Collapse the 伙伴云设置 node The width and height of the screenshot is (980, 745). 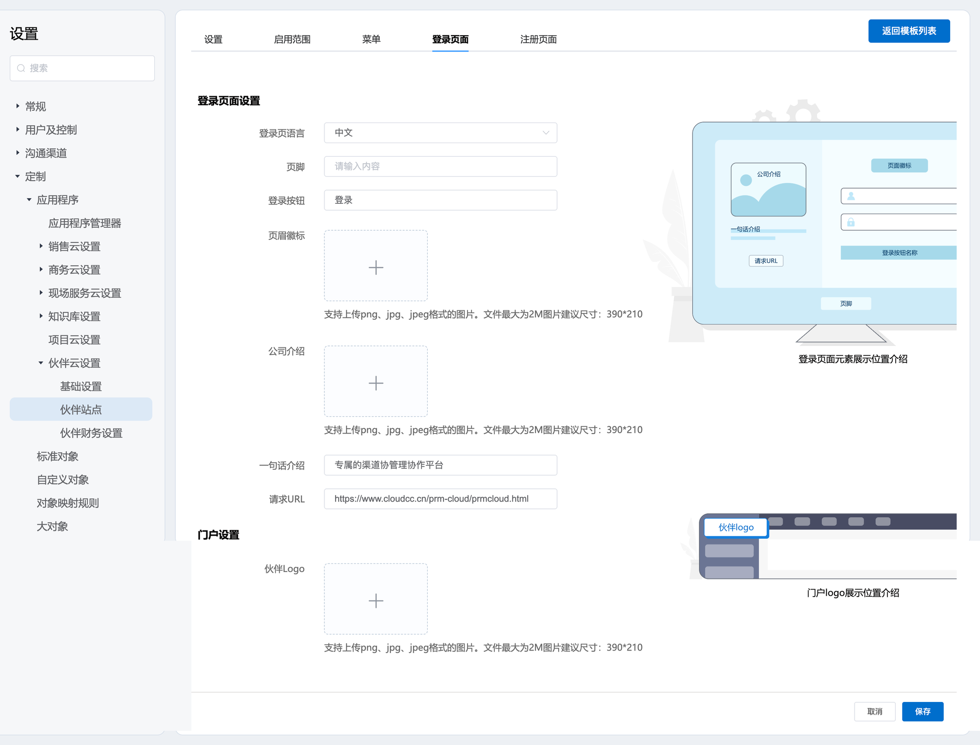click(41, 363)
